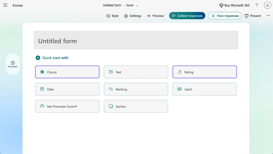Click the help question mark icon
Screen dimensions: 273x154
pyautogui.click(x=257, y=5)
